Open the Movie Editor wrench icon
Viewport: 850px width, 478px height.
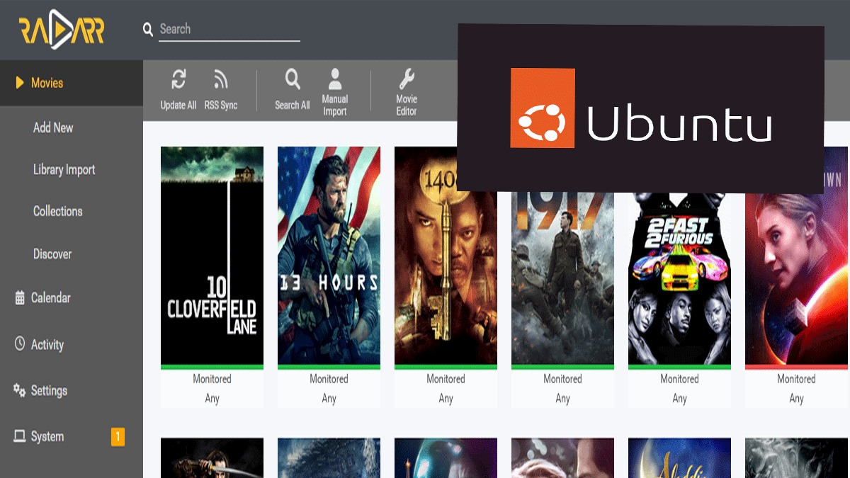407,79
